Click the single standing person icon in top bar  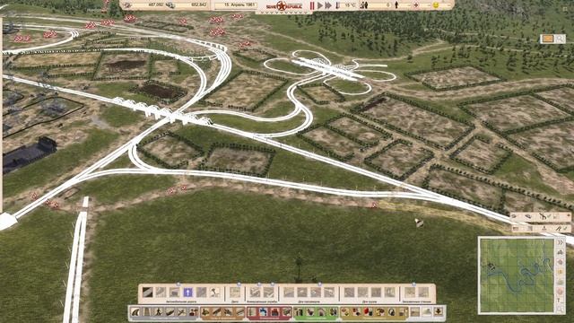pos(396,5)
